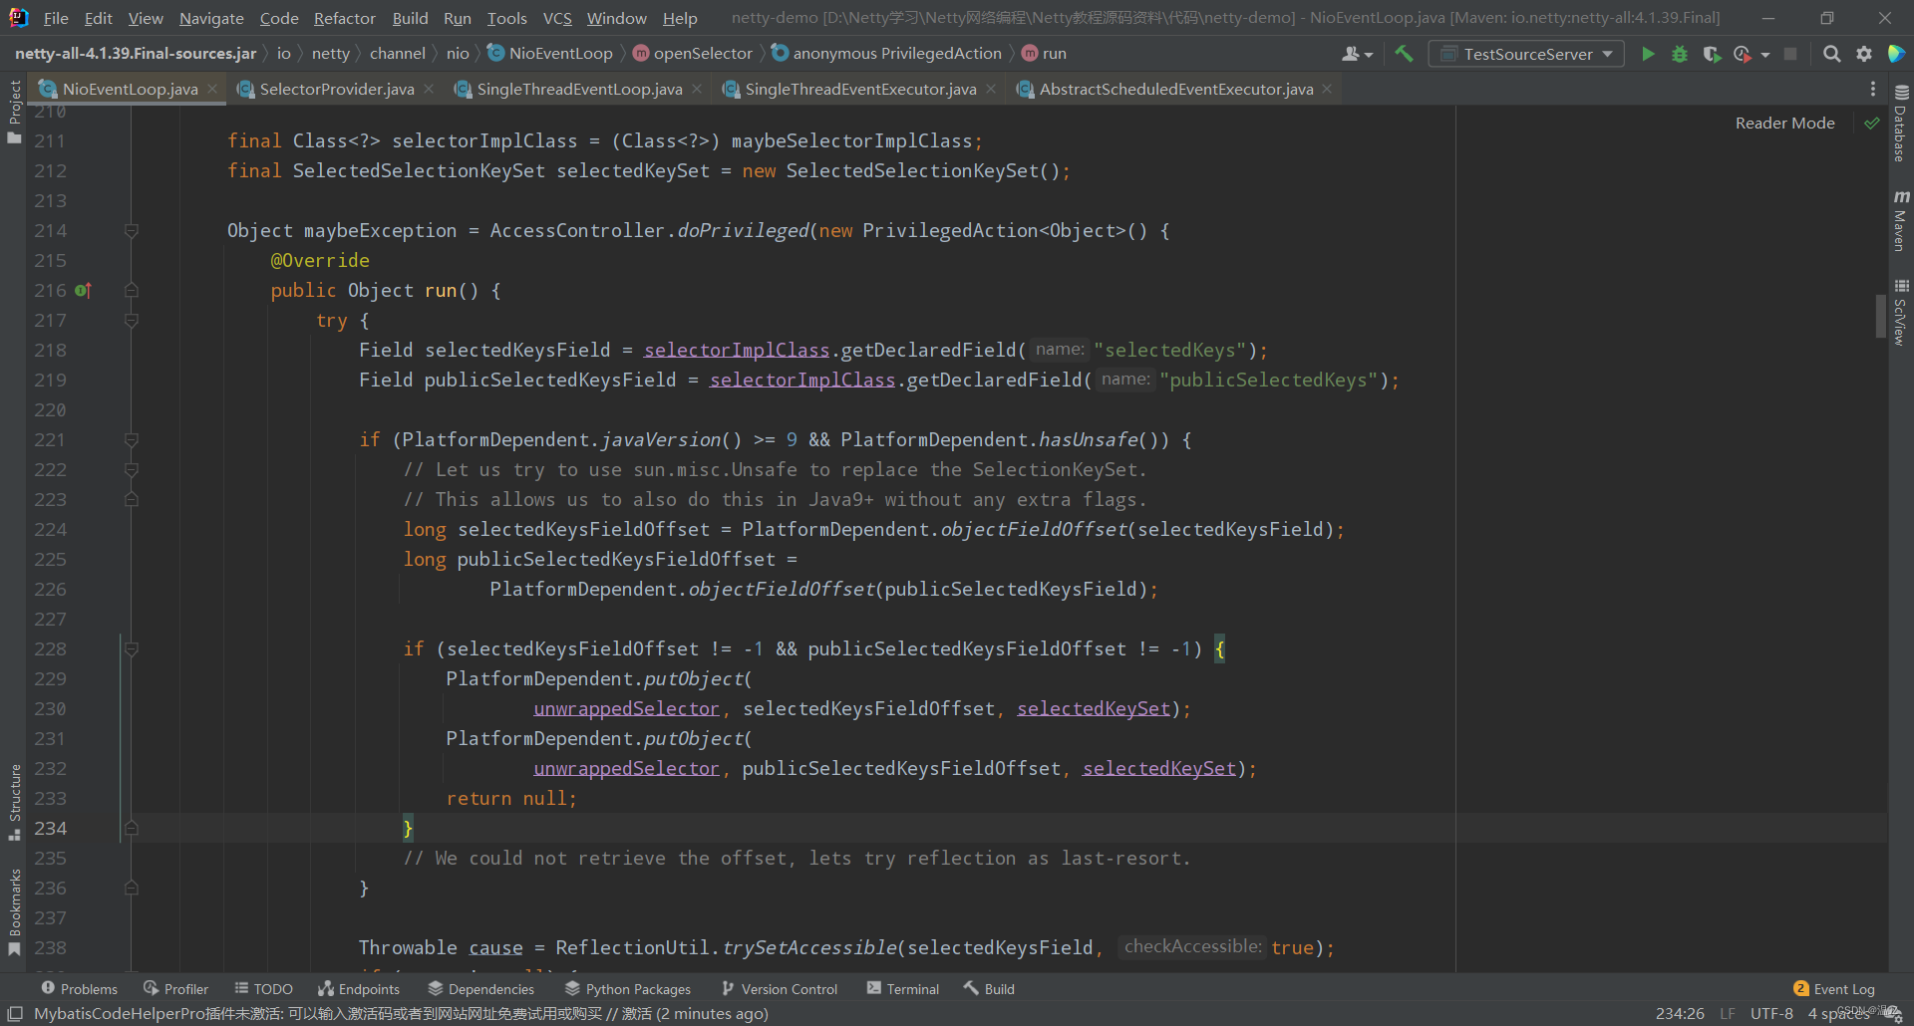Open the Terminal tool window

tap(903, 988)
